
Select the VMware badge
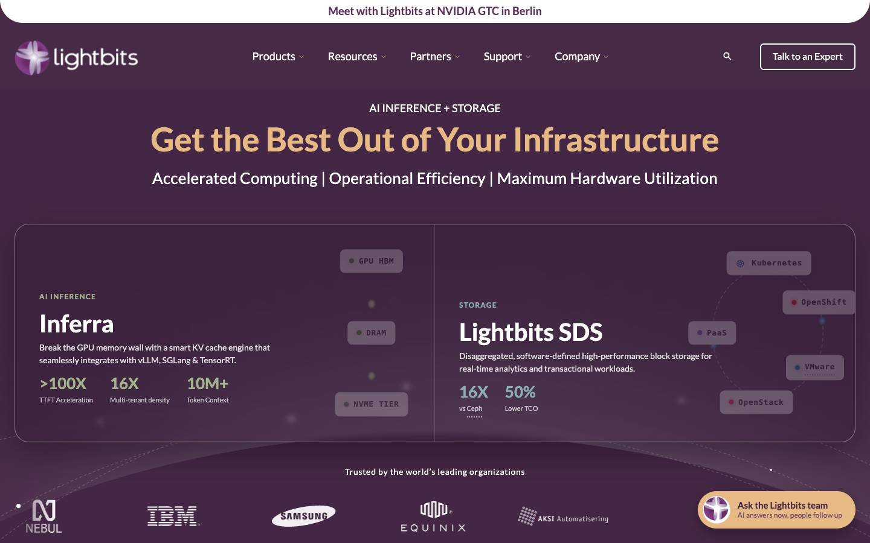(815, 367)
